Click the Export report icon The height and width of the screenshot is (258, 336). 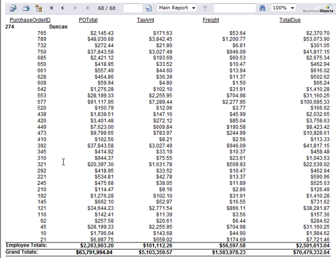coord(13,8)
